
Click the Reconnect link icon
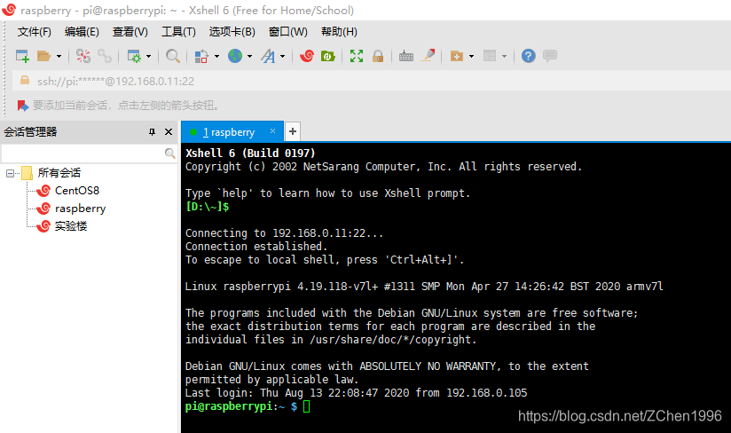[105, 56]
